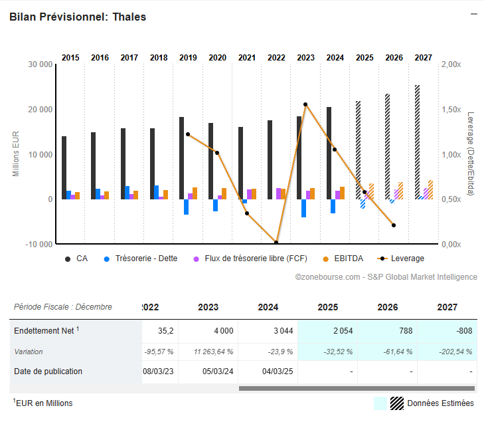This screenshot has height=422, width=484.
Task: Click the 2018 blue Trésorerie bar
Action: [x=157, y=193]
